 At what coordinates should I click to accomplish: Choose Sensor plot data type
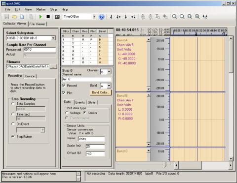coord(84,113)
